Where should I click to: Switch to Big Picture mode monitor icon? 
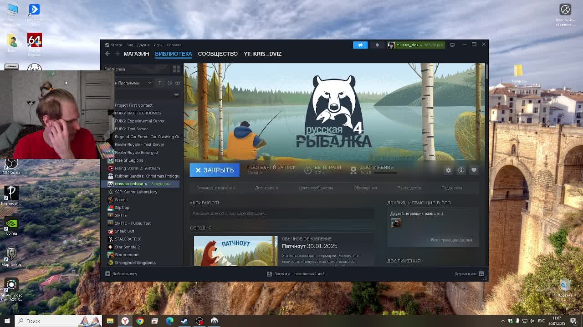tap(452, 45)
